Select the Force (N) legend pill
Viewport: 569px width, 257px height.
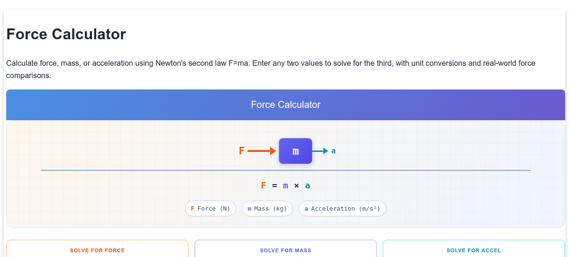pos(210,209)
